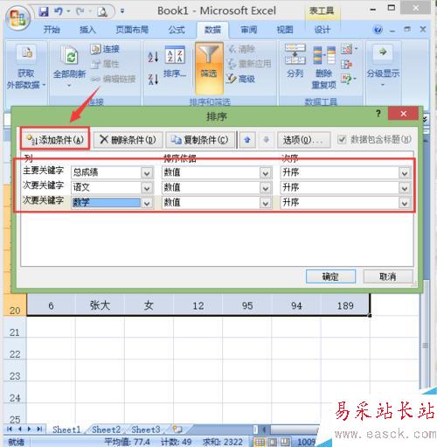
Task: Open print preview from quick access toolbar
Action: coord(102,11)
